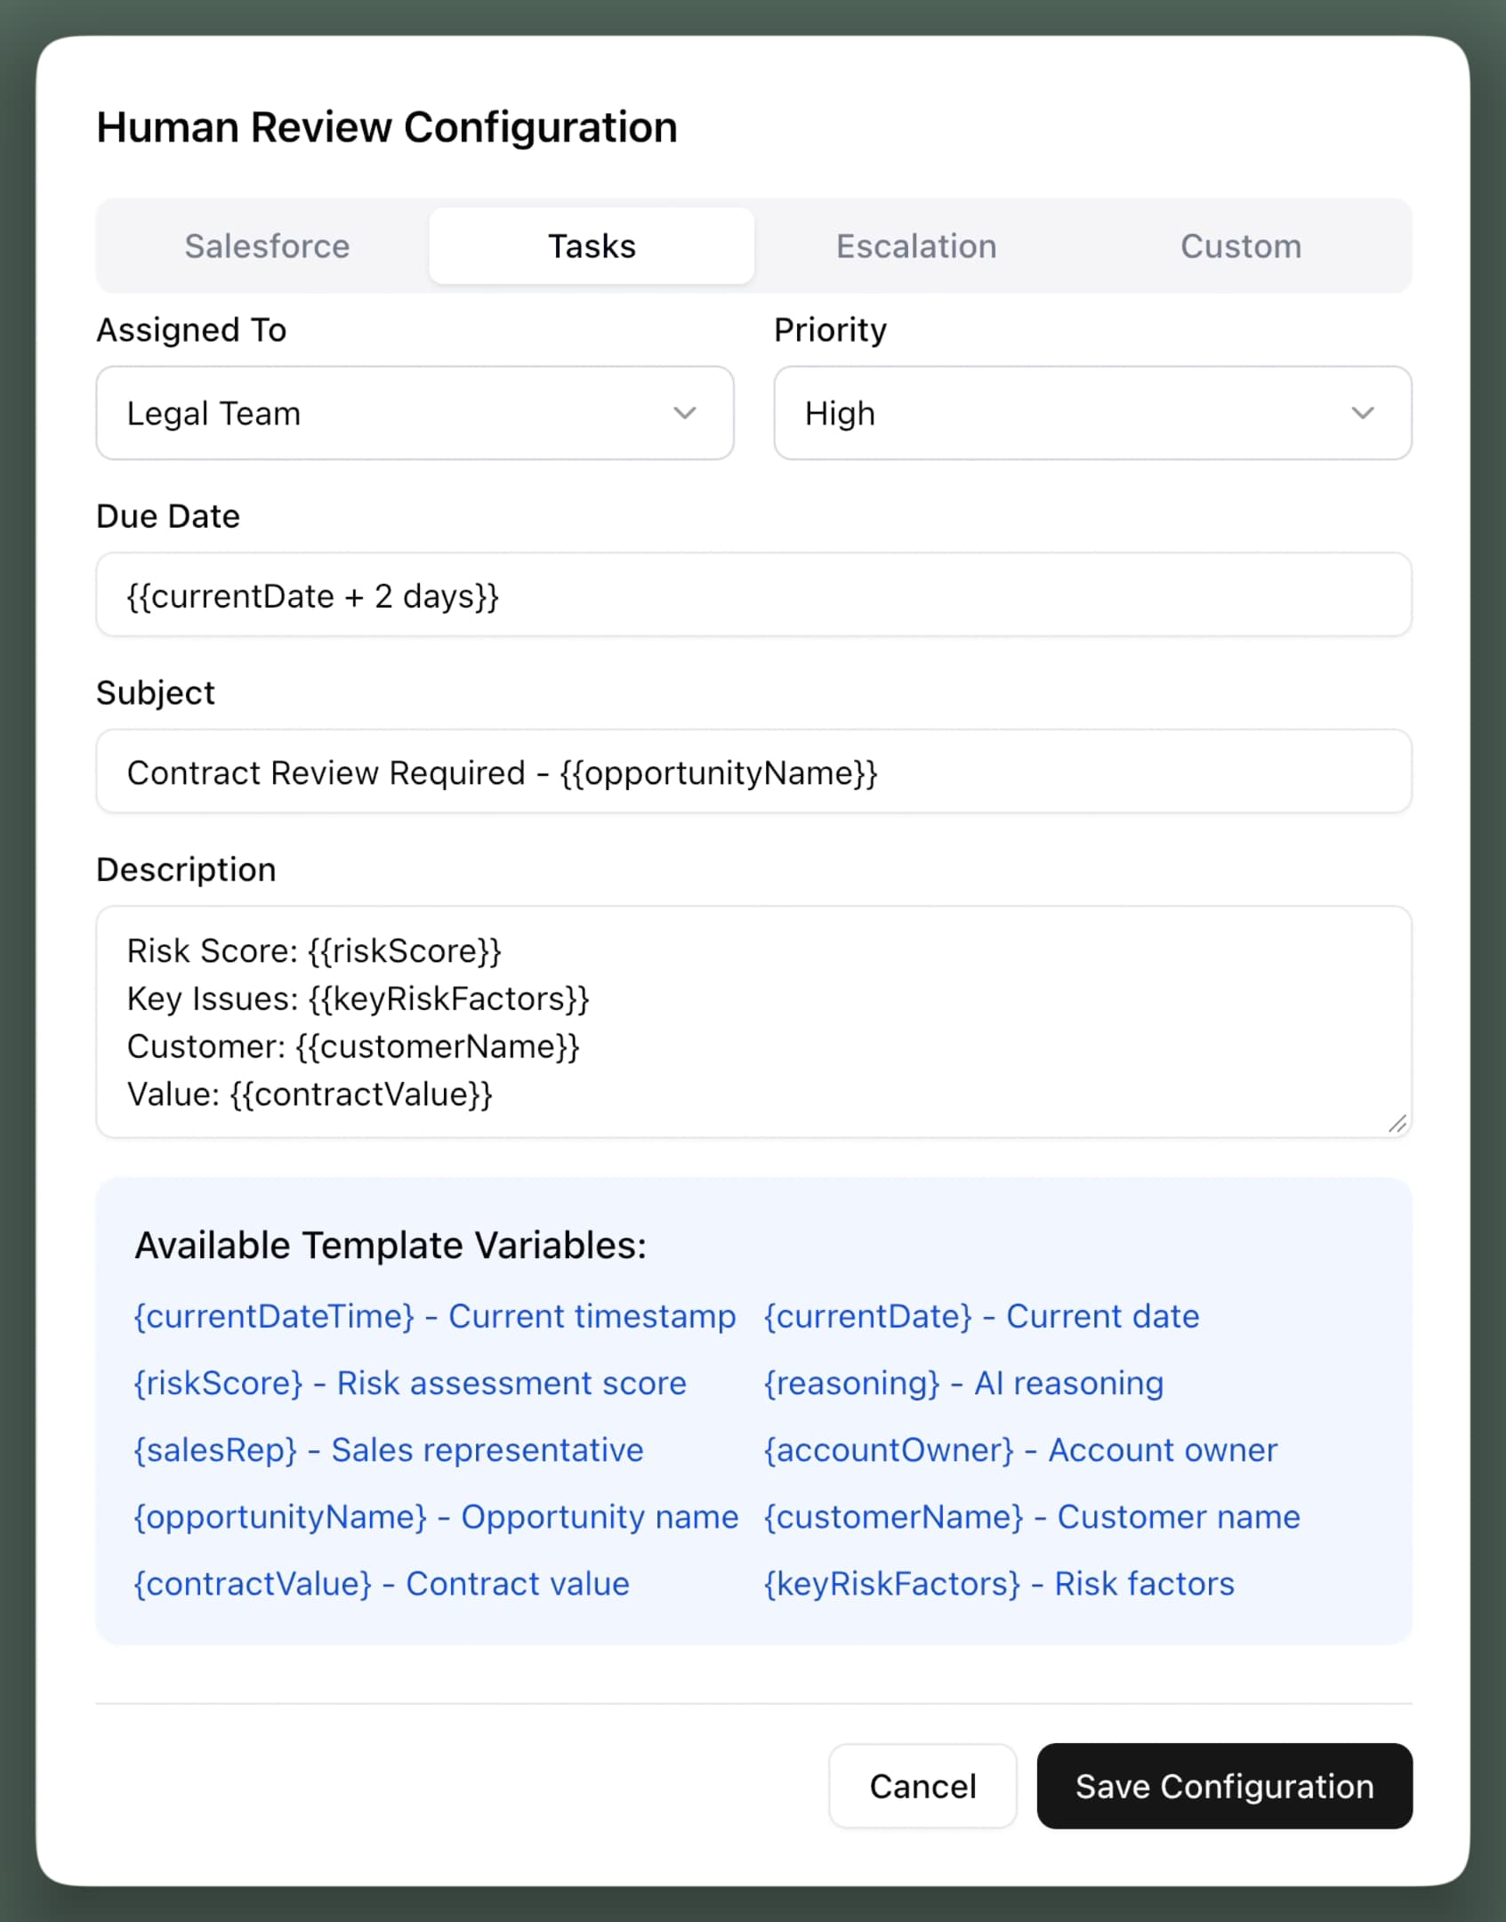1506x1922 pixels.
Task: Go to the Custom tab
Action: coord(1241,246)
